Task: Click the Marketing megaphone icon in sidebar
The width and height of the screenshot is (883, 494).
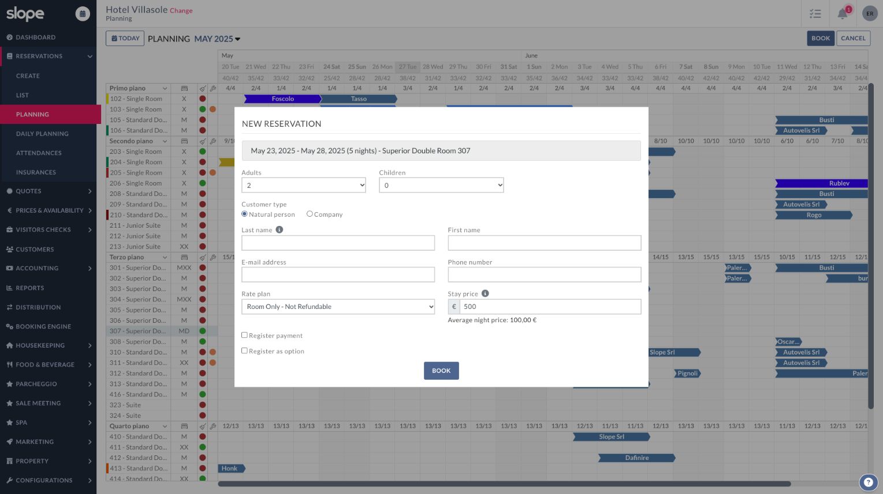Action: (9, 442)
